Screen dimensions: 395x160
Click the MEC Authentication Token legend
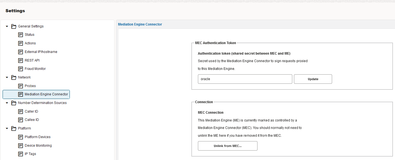point(215,43)
